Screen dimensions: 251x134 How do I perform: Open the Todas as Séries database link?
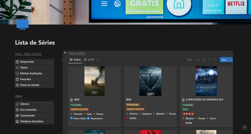pyautogui.click(x=77, y=53)
